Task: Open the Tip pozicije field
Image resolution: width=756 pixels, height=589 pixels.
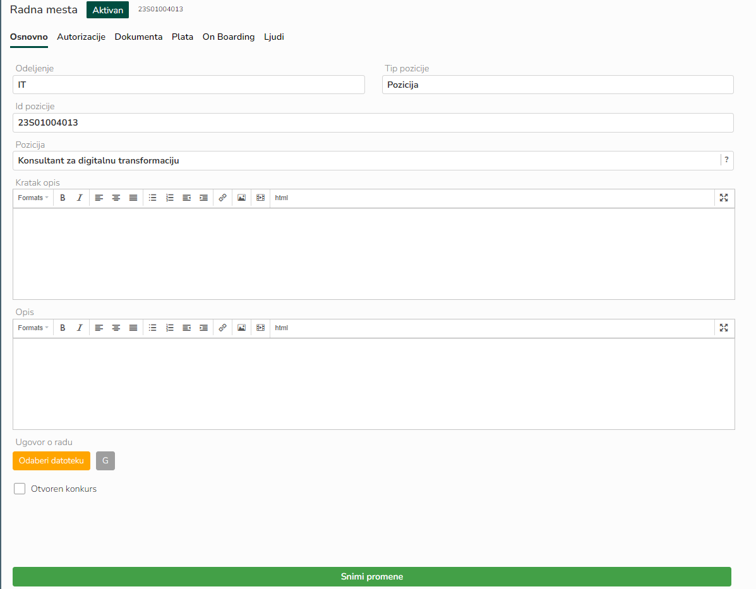Action: click(x=557, y=85)
